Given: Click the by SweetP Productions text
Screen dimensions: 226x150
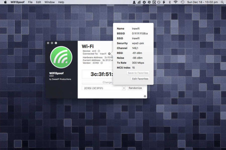Looking at the screenshot, I should [60, 79].
